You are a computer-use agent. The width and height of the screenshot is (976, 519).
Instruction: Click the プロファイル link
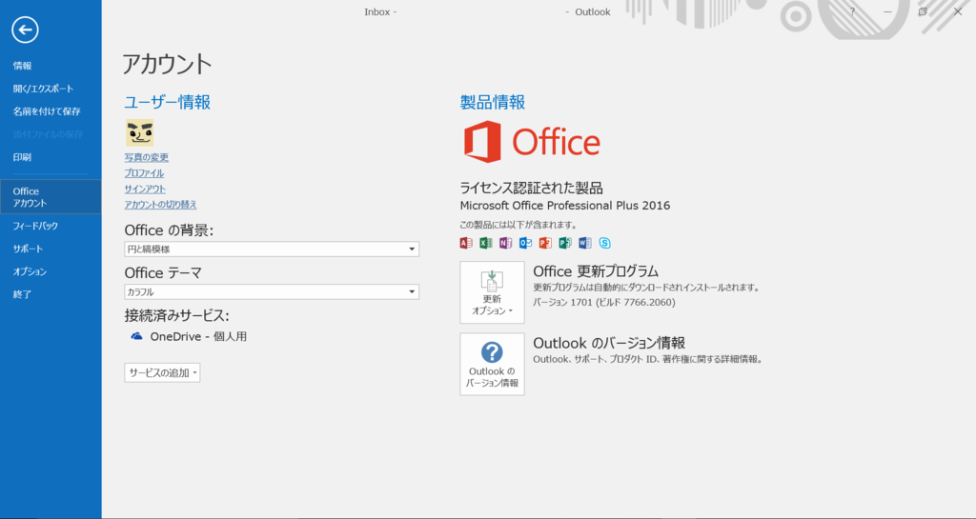pyautogui.click(x=145, y=172)
